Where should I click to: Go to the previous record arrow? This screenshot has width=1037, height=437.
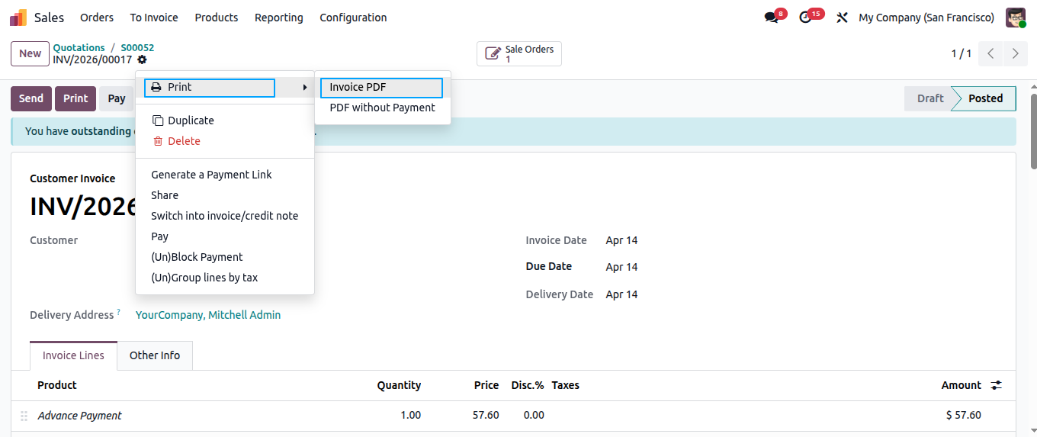coord(990,53)
